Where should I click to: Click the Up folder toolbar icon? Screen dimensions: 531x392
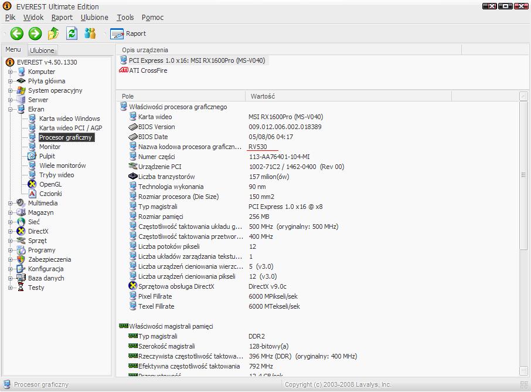tap(53, 33)
